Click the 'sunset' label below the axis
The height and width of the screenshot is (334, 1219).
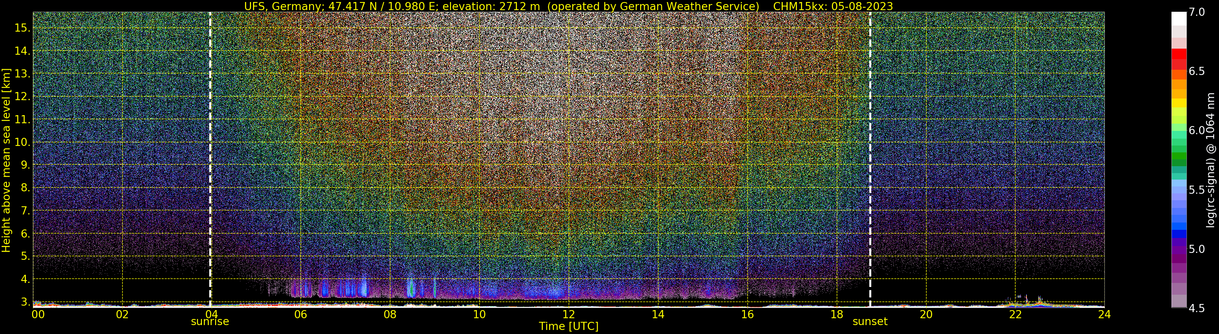point(870,322)
